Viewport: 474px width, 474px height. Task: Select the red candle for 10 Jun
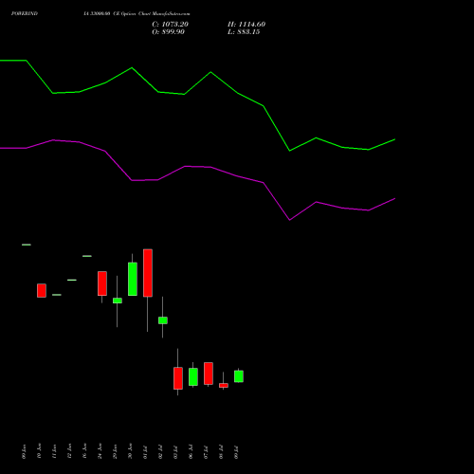click(42, 290)
